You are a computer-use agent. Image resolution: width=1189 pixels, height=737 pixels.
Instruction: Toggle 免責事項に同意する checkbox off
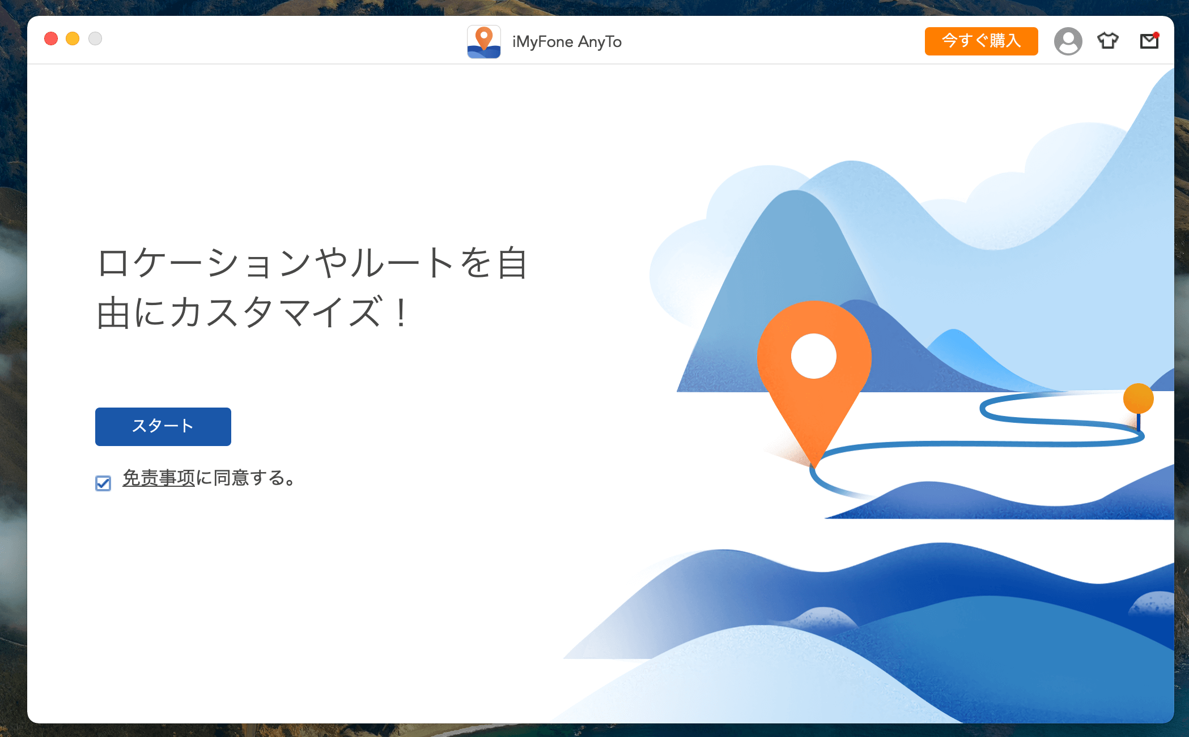tap(101, 480)
